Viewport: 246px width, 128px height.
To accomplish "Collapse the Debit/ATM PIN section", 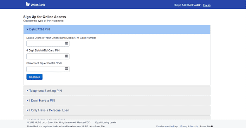I will coord(117,29).
